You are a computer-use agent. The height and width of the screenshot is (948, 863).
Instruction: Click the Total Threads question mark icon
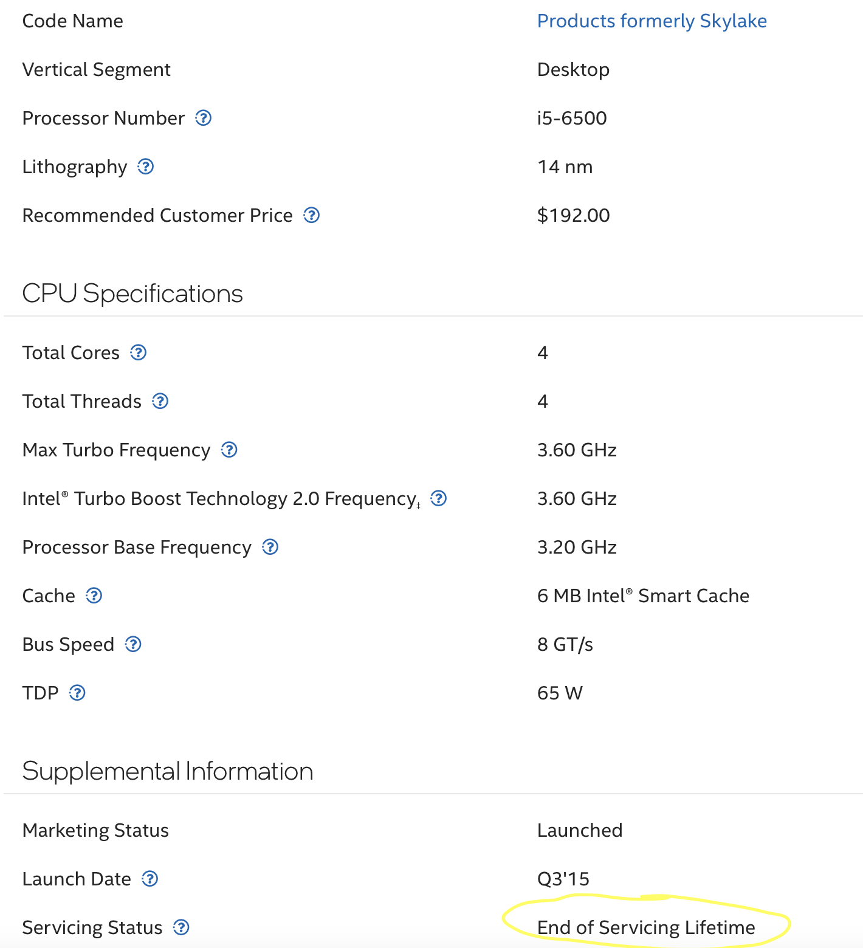160,401
